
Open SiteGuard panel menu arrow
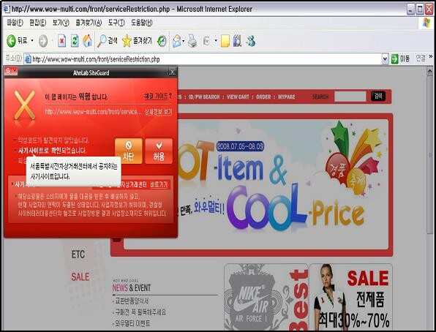(x=15, y=71)
